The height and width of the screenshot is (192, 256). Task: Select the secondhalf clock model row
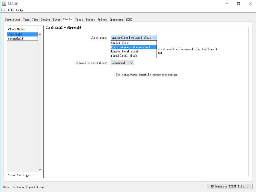coord(22,39)
